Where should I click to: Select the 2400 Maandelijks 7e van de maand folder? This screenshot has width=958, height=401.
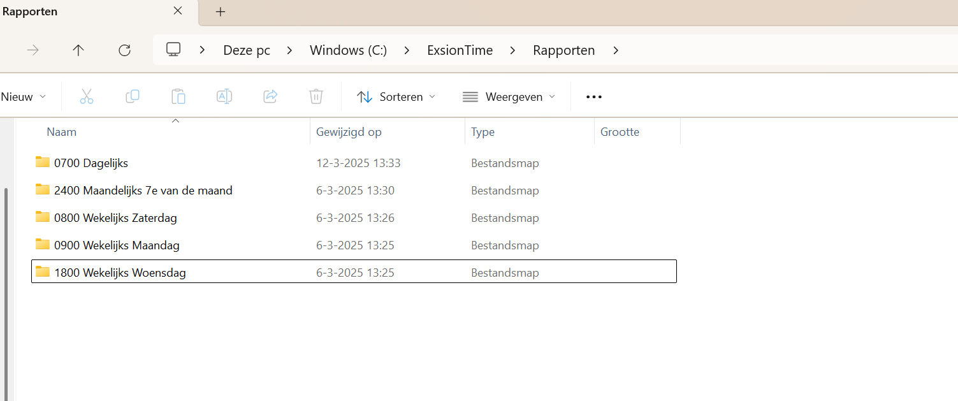143,191
